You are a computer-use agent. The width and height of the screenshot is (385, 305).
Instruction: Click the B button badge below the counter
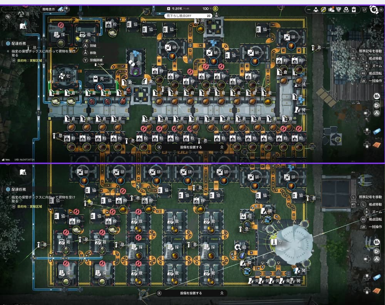216,16
